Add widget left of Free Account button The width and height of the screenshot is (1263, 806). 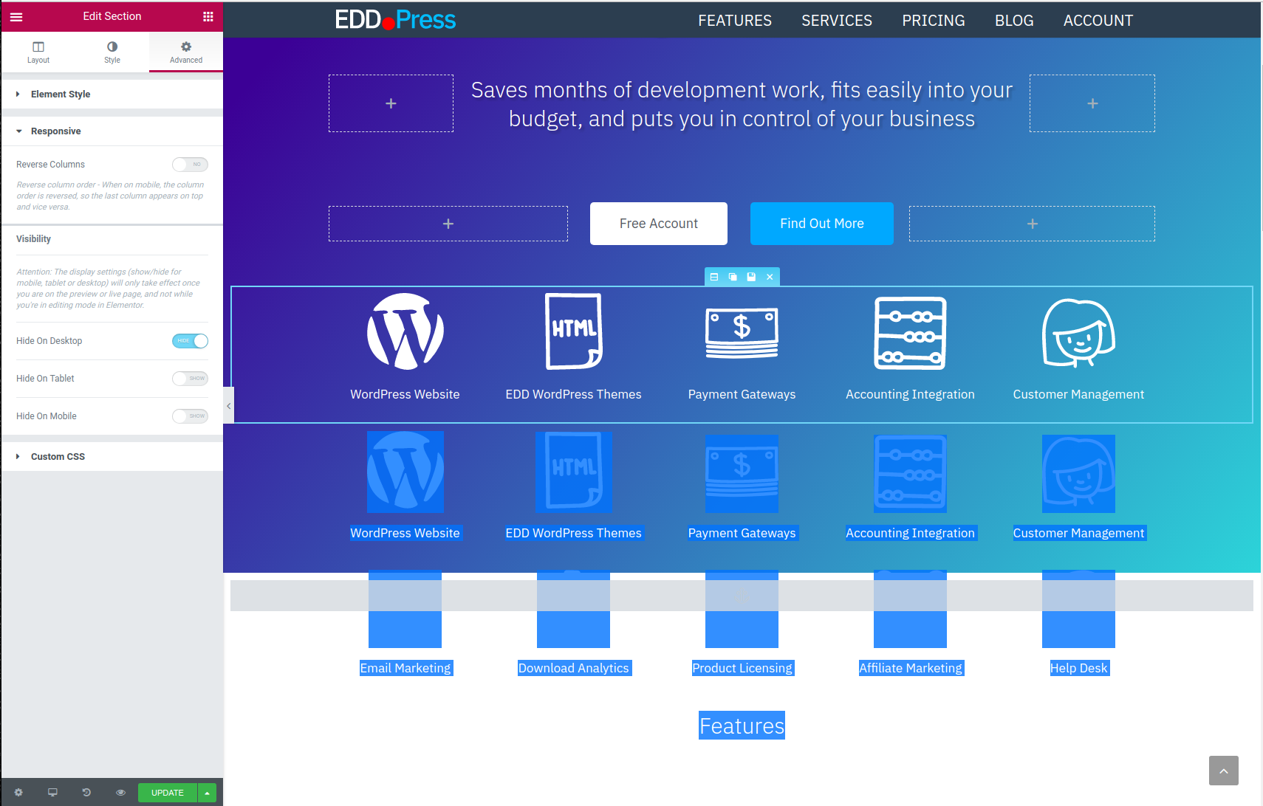coord(448,224)
